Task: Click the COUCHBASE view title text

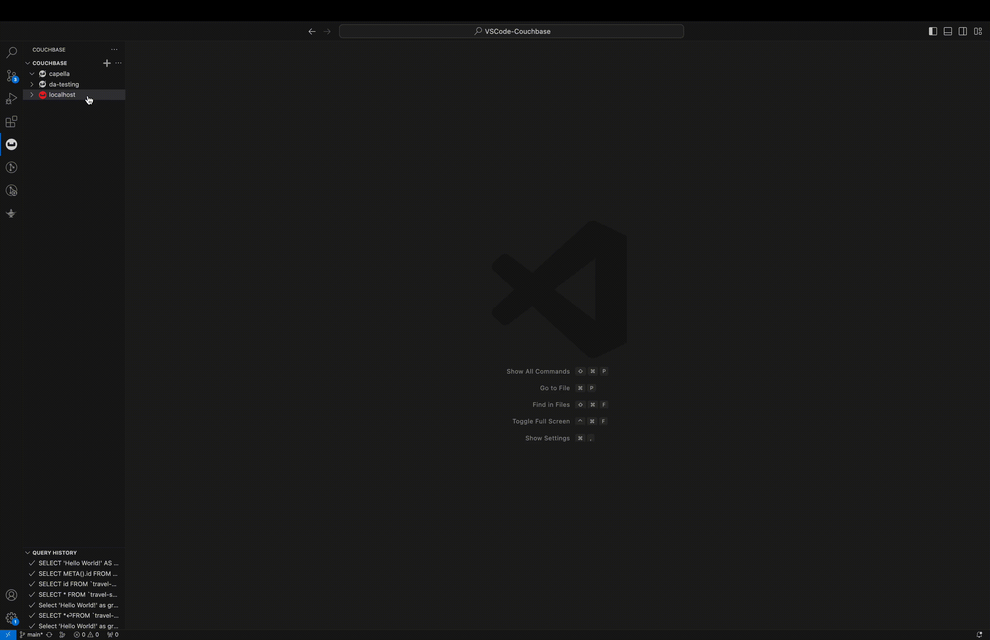Action: coord(49,50)
